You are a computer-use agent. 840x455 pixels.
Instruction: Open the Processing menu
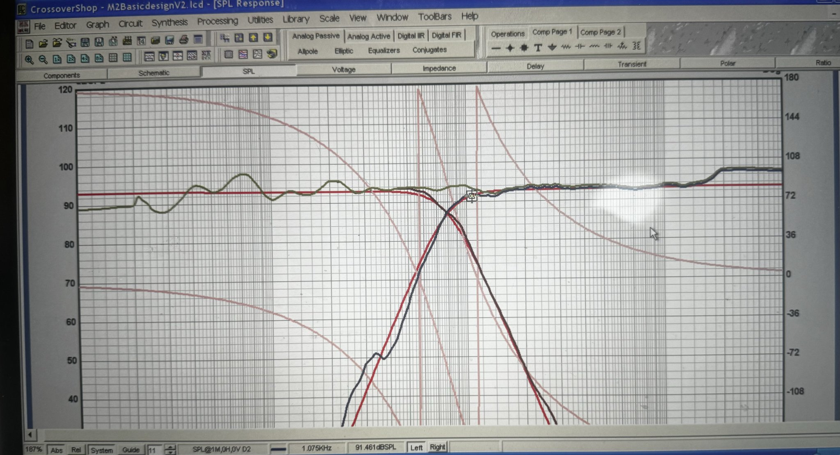click(217, 21)
